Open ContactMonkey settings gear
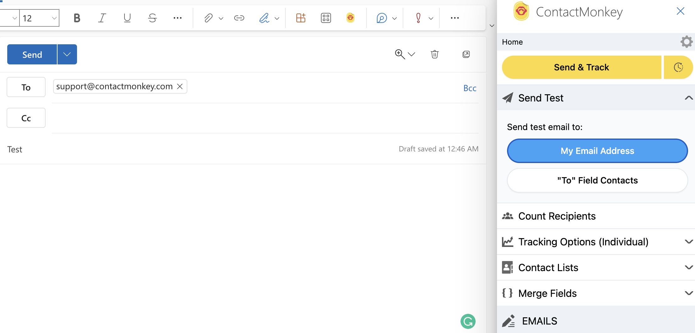Viewport: 695px width, 333px height. coord(687,41)
